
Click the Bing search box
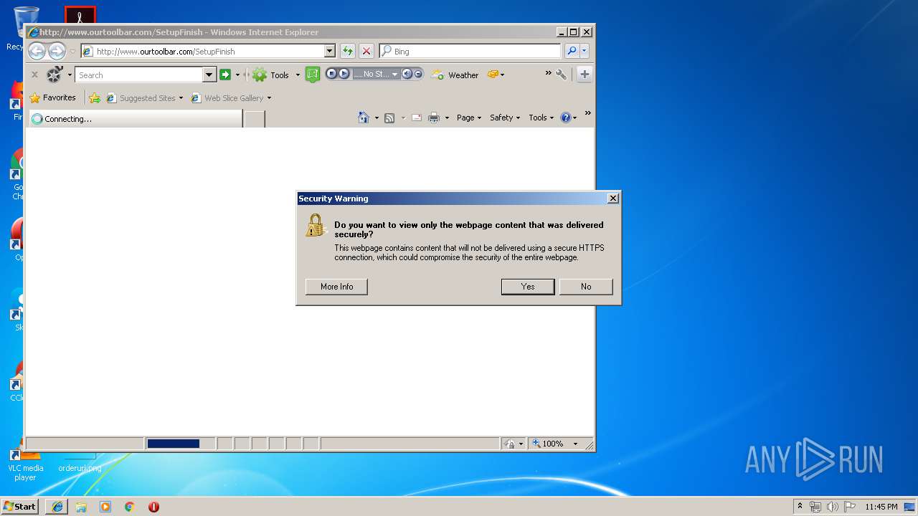470,51
